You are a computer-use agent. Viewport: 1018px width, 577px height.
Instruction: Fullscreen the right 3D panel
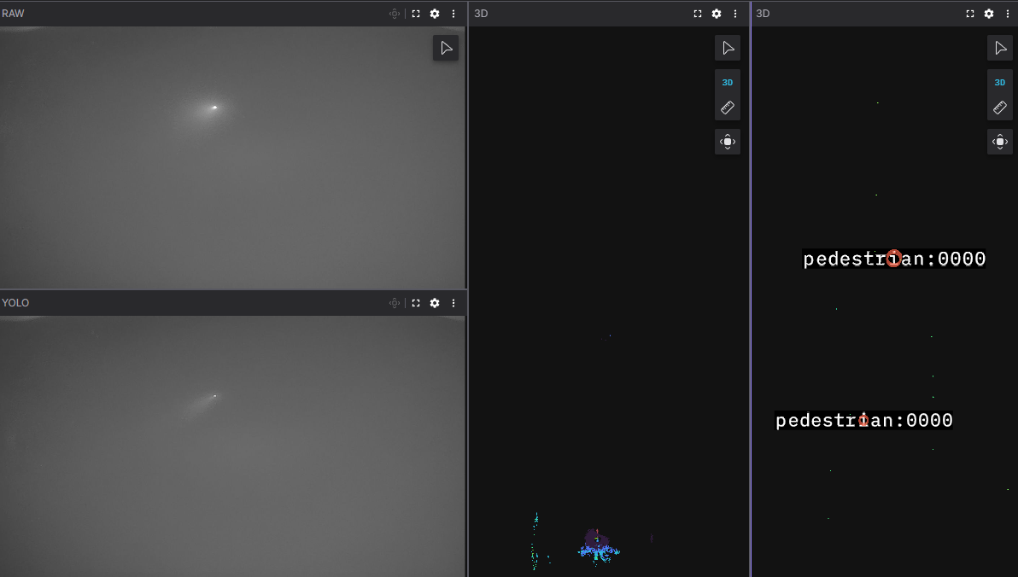[x=970, y=14]
